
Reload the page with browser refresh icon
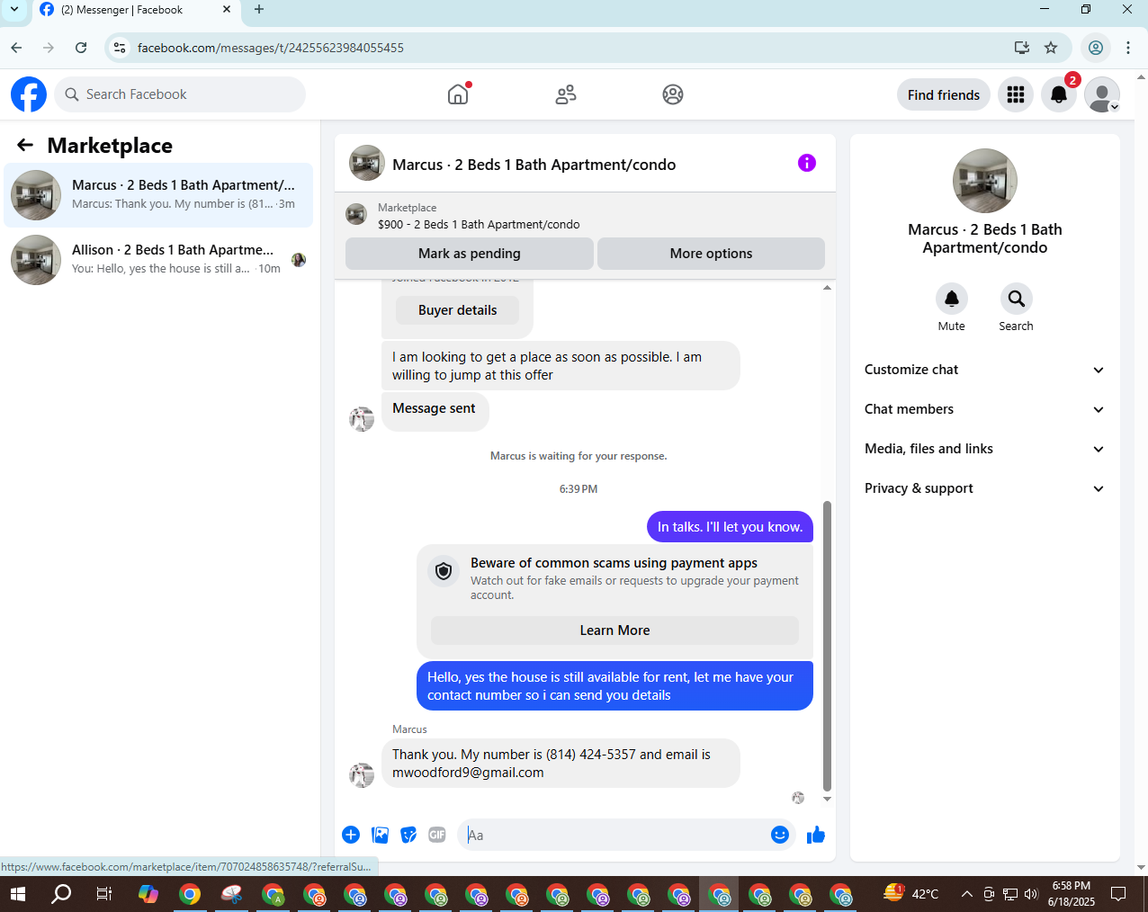81,48
